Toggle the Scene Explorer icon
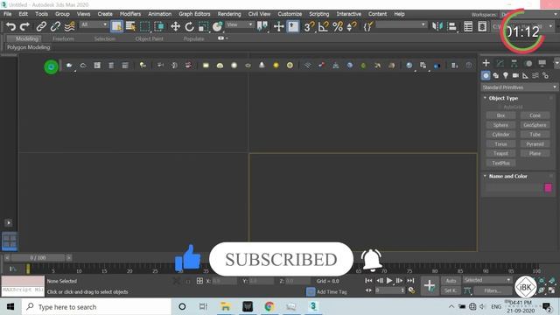Viewport: 560px width, 315px height. pyautogui.click(x=468, y=26)
